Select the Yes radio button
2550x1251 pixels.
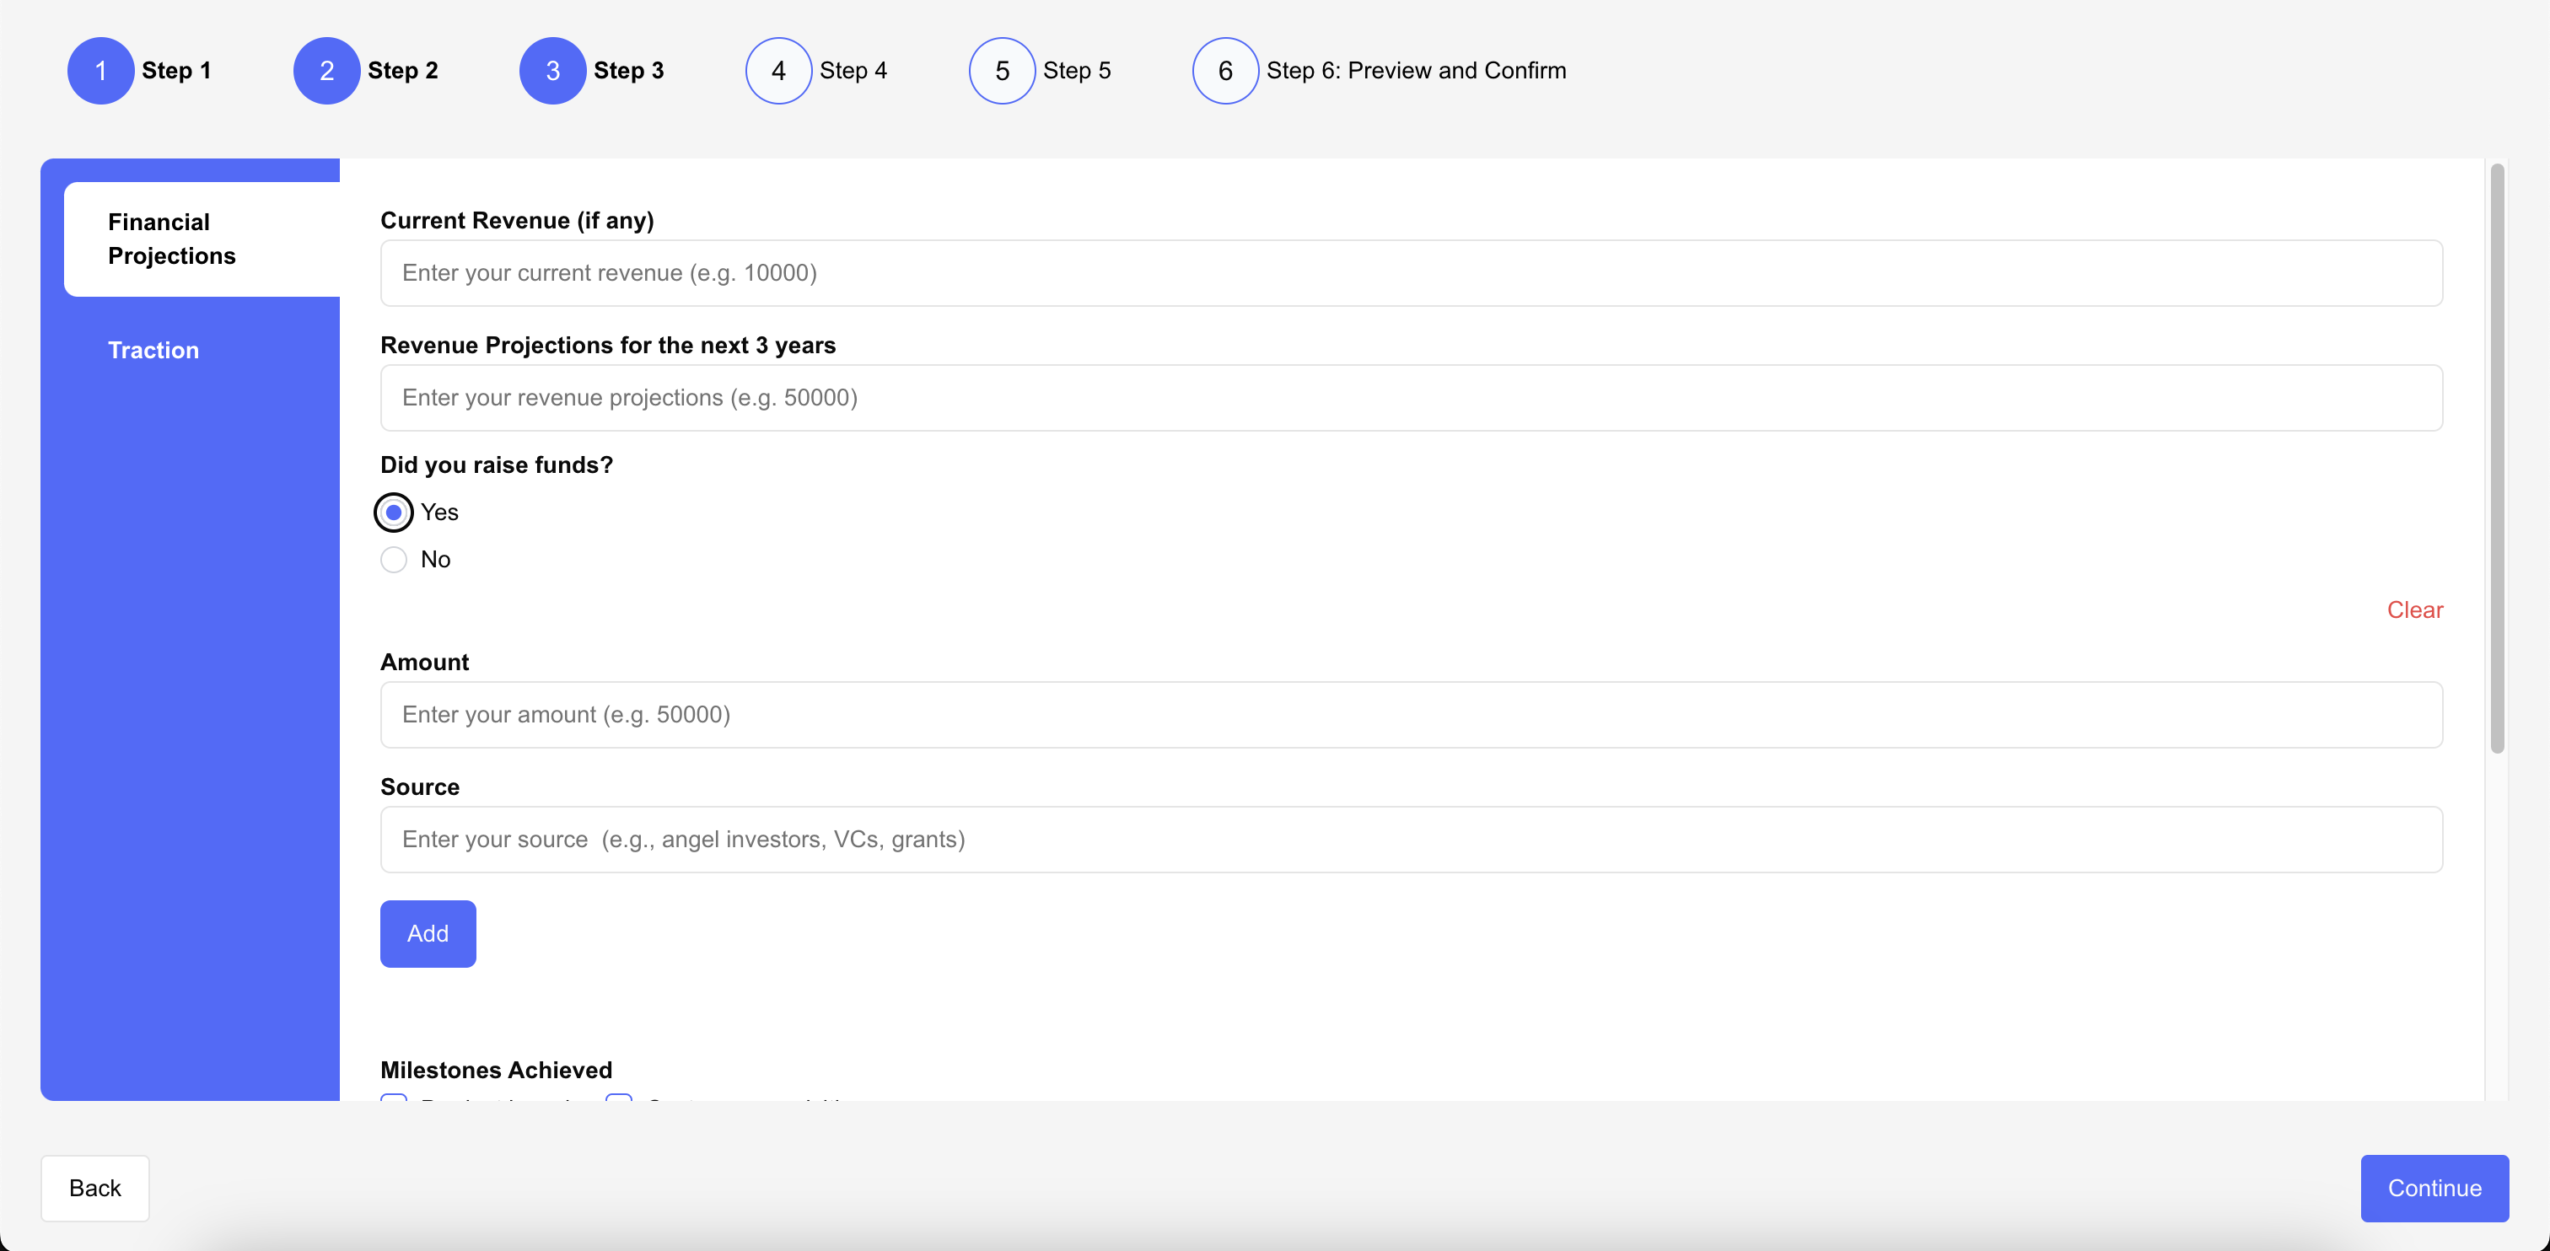[x=394, y=513]
